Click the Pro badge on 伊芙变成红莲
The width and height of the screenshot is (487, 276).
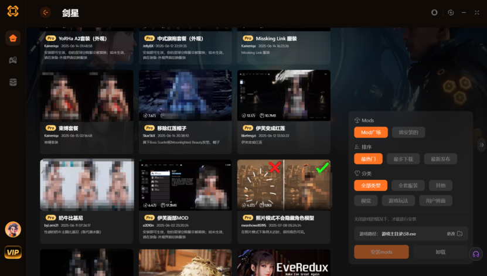click(248, 128)
